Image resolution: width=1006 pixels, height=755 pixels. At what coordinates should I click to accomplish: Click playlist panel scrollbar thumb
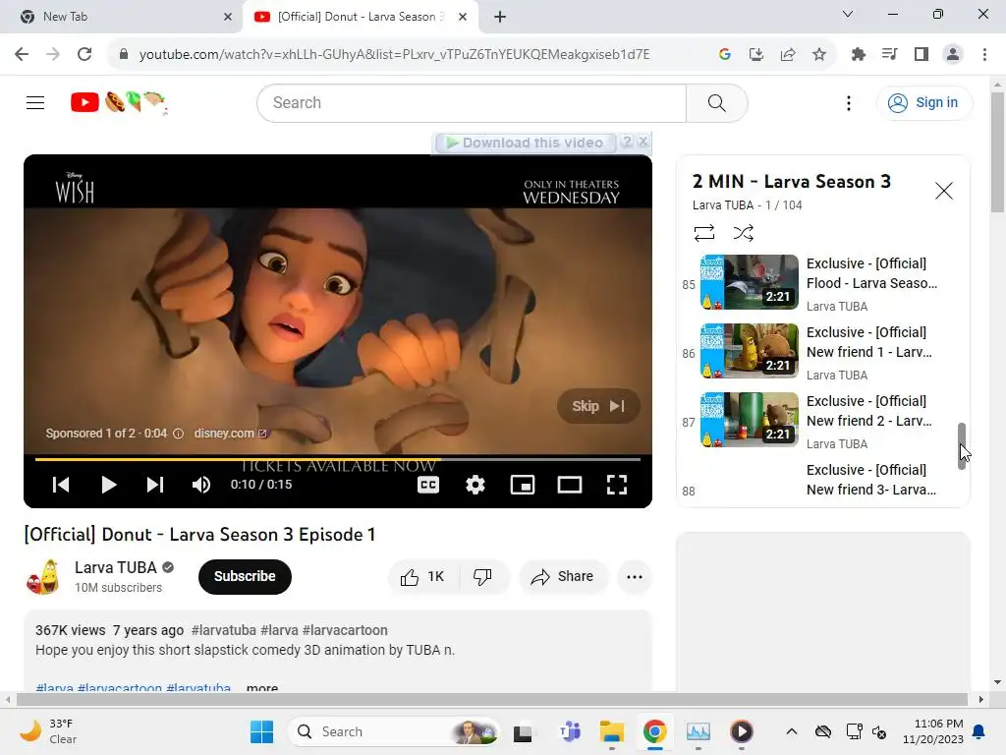click(x=961, y=445)
